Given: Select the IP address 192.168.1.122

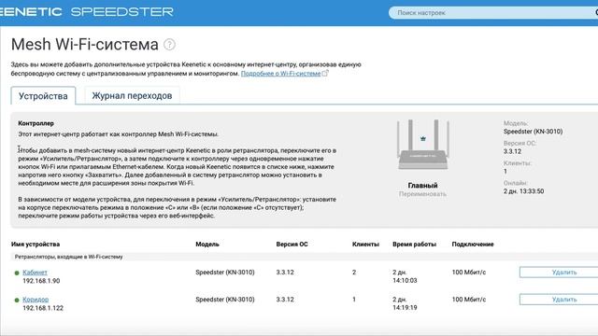Looking at the screenshot, I should (43, 308).
